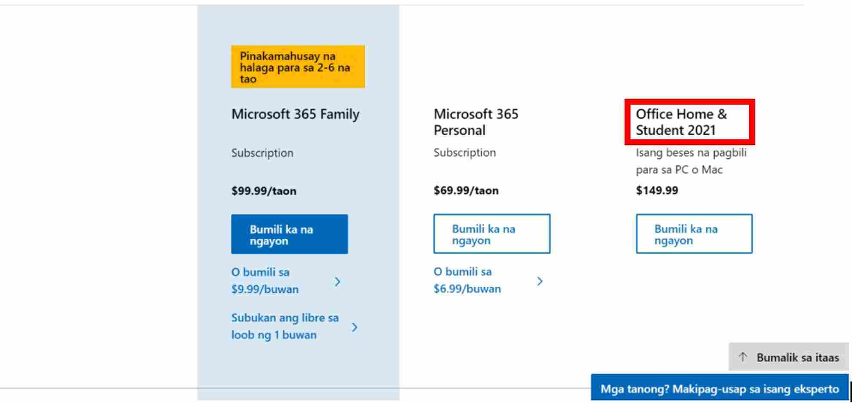
Task: Click the Microsoft 365 Family title
Action: (x=295, y=114)
